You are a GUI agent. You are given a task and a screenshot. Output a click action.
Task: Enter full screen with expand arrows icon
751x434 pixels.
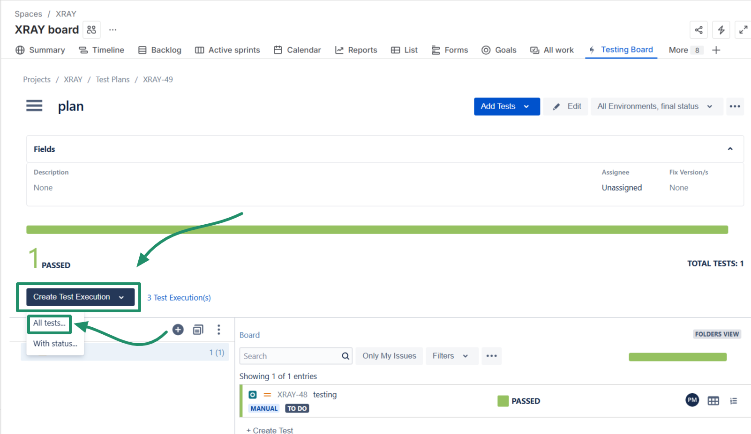743,30
